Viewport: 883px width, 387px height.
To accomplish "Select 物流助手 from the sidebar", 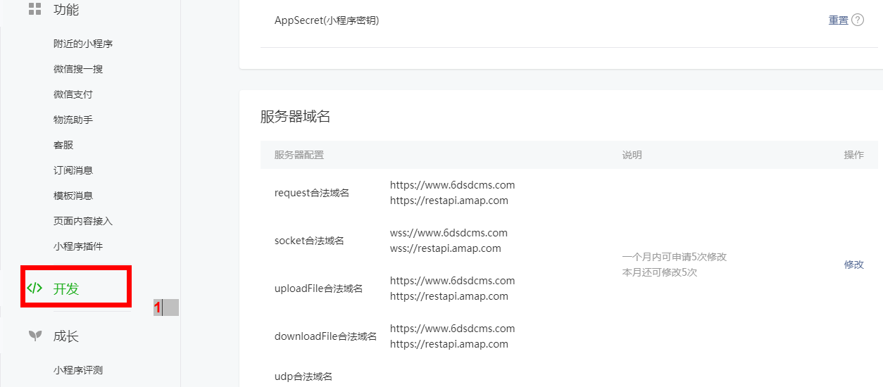I will 73,120.
